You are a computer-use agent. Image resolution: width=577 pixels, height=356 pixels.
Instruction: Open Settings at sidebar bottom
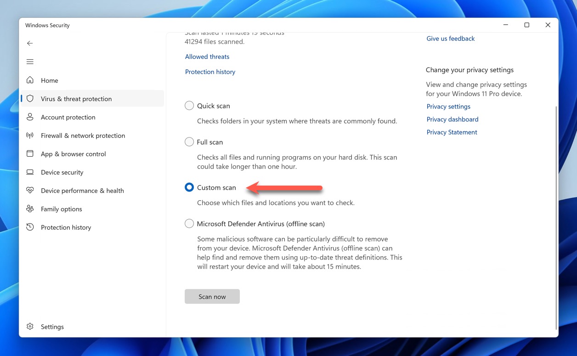(x=92, y=327)
